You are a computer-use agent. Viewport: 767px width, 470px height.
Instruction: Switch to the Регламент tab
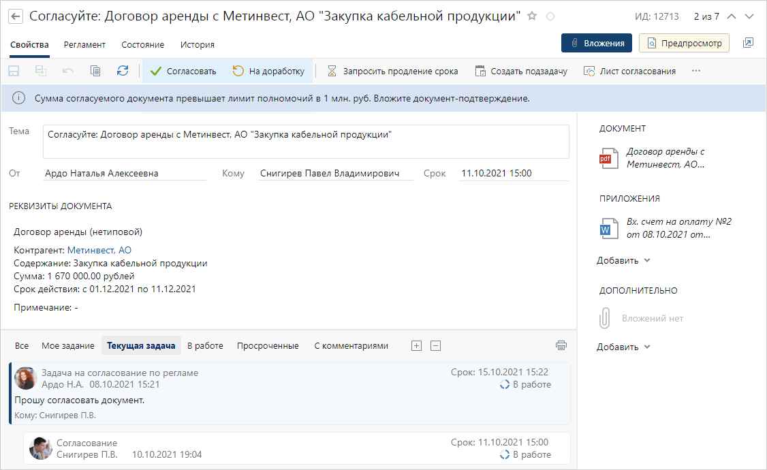pyautogui.click(x=84, y=45)
